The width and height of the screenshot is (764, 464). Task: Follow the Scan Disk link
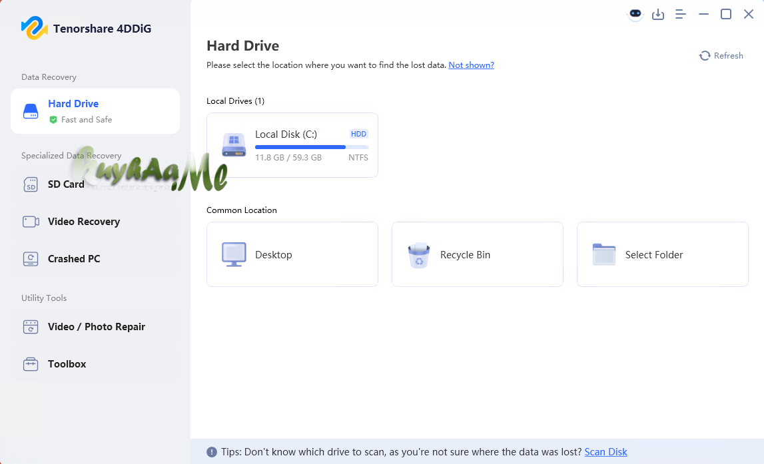(x=605, y=452)
